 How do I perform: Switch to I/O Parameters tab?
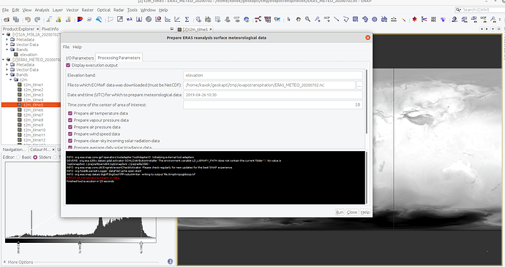tap(80, 58)
